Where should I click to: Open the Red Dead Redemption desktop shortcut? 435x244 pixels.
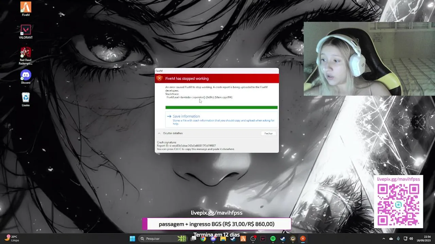click(26, 56)
